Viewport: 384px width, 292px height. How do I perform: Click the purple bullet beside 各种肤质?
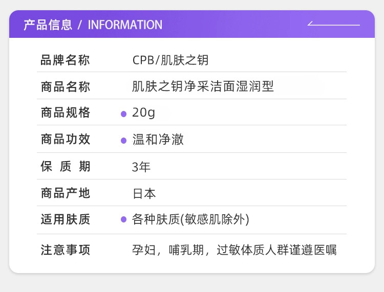pyautogui.click(x=123, y=219)
